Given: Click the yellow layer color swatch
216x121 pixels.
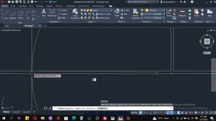Looking at the screenshot, I should click(x=91, y=10).
